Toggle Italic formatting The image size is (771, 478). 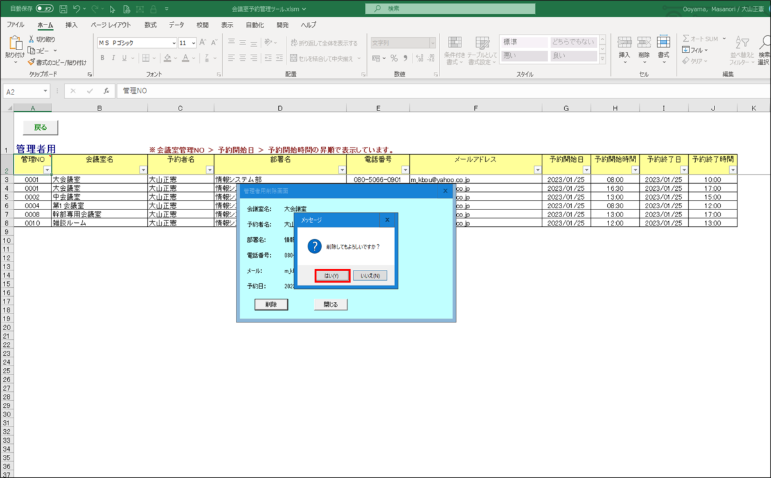point(113,58)
